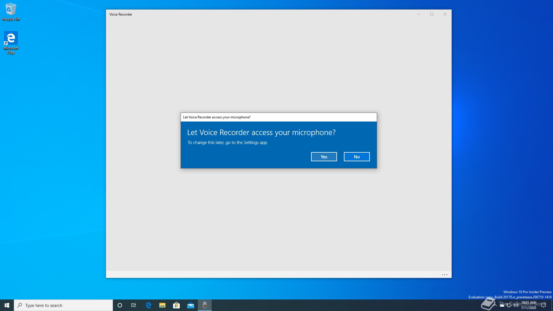The height and width of the screenshot is (311, 553).
Task: Launch Edge from the taskbar
Action: pos(148,305)
